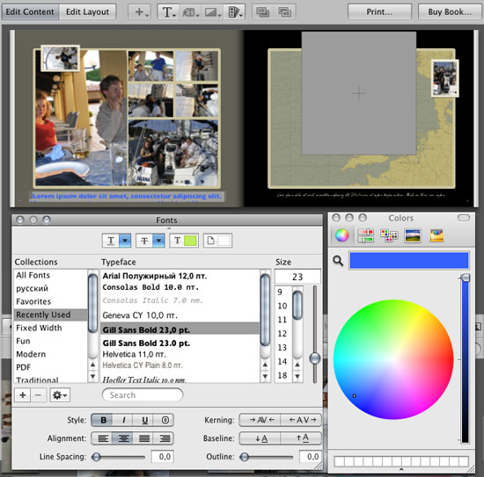
Task: Open the metadata box toolbar tool
Action: (190, 12)
